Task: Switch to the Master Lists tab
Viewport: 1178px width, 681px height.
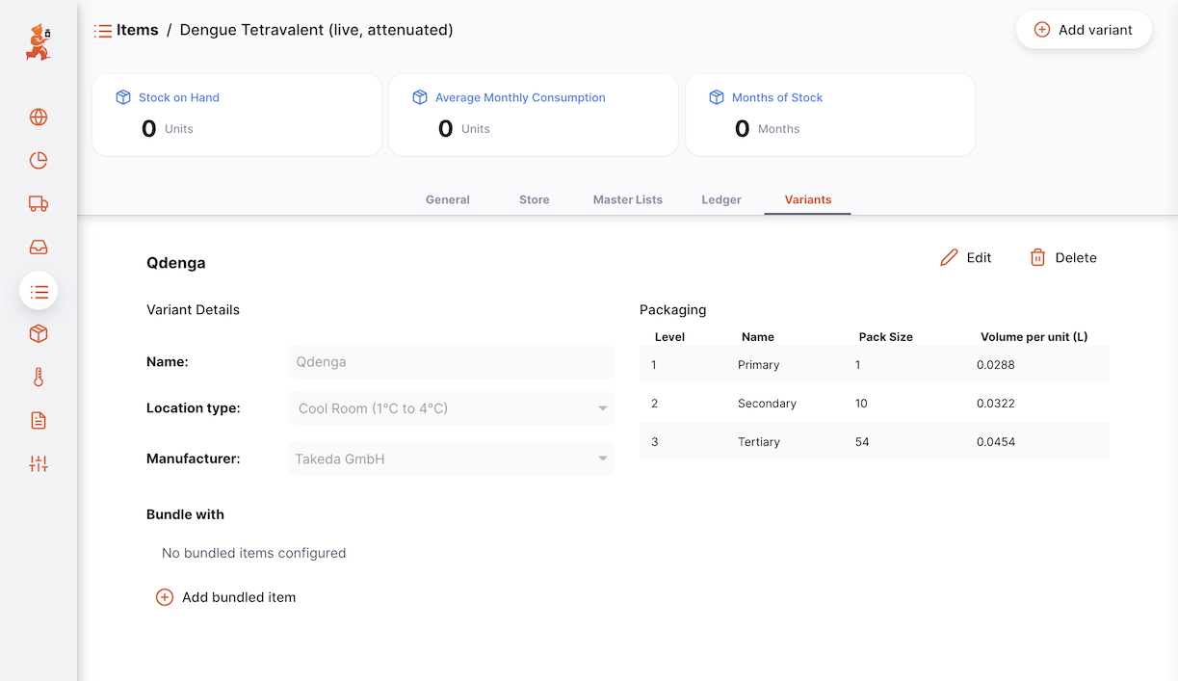Action: (x=628, y=199)
